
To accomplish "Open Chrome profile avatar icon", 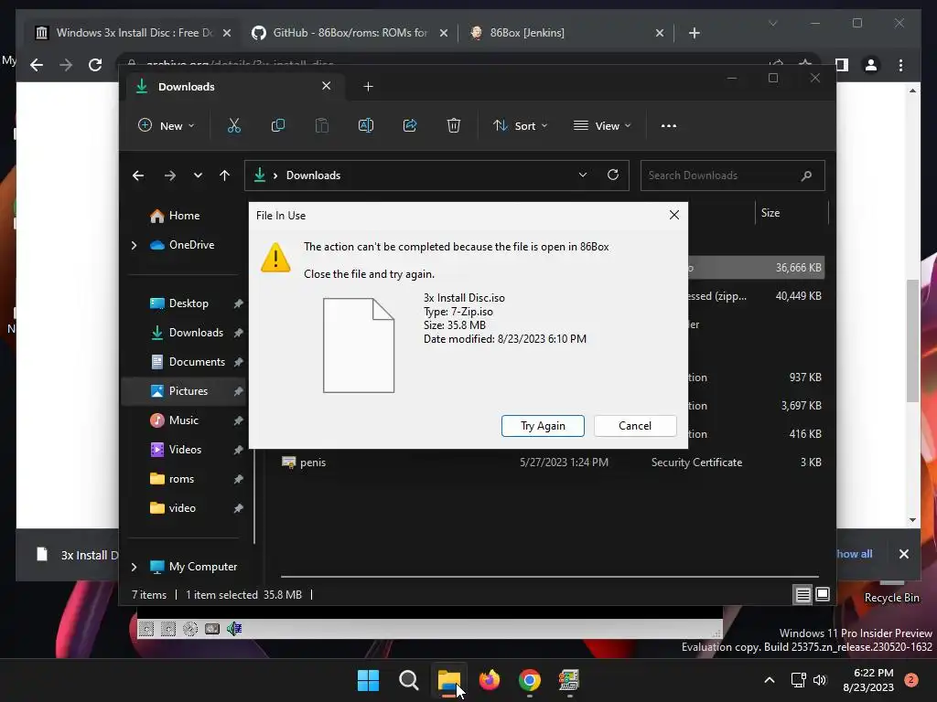I will tap(871, 65).
